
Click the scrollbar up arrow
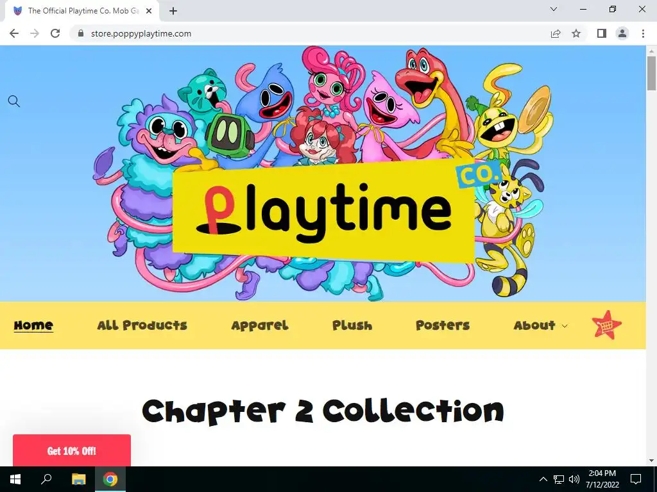(x=651, y=51)
